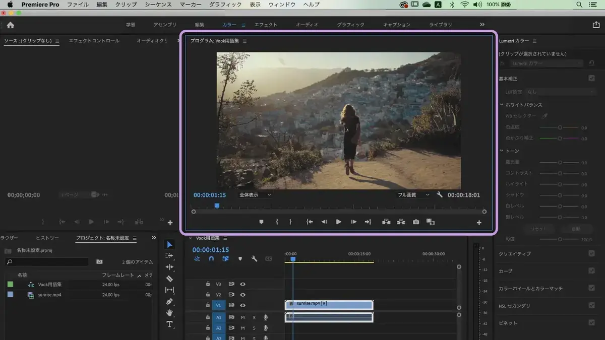Screen dimensions: 605x340
Task: Open the 全体表示 zoom dropdown
Action: (x=255, y=195)
